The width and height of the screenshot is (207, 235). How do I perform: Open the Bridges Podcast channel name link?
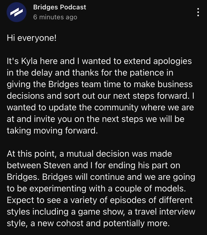pos(60,7)
